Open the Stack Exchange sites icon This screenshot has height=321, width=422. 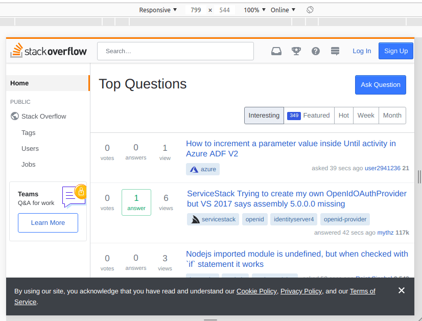(x=335, y=51)
